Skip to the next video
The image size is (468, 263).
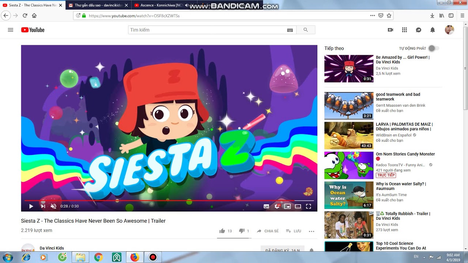(43, 206)
